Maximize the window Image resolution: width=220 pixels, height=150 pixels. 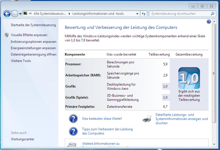click(x=202, y=6)
